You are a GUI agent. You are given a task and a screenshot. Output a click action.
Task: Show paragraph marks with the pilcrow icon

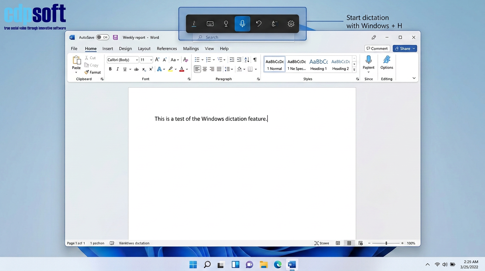click(255, 60)
